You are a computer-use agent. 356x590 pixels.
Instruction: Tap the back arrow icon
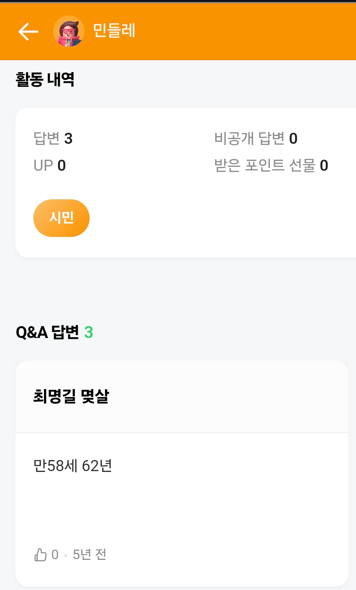(x=28, y=31)
